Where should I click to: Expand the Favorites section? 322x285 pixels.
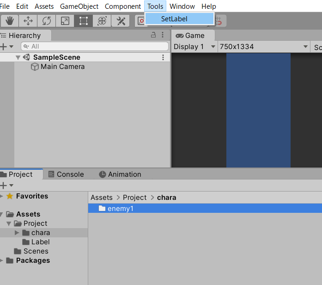[1, 196]
